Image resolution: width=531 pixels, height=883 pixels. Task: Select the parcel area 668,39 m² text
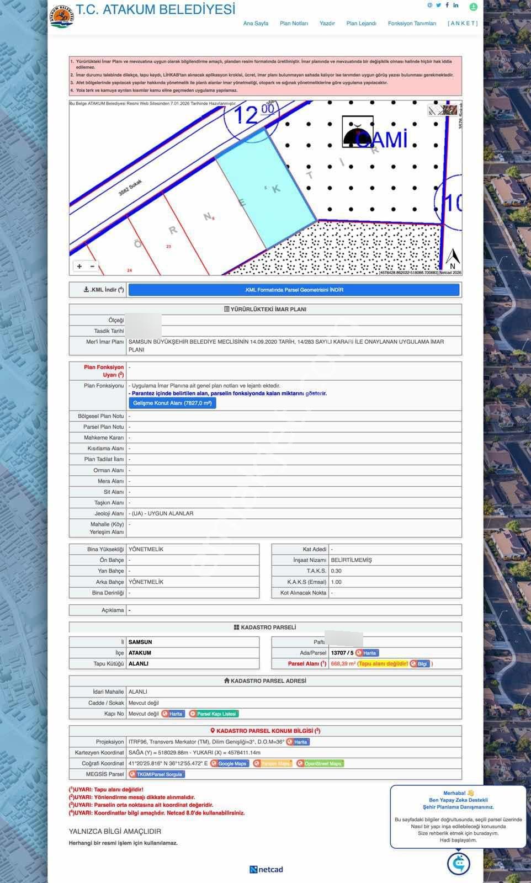(x=343, y=664)
